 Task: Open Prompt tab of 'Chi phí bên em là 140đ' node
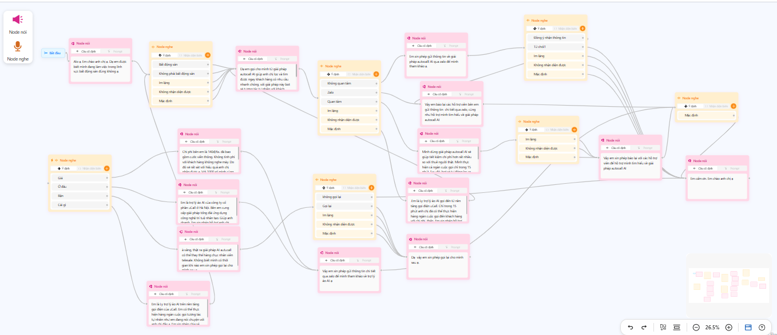click(223, 142)
